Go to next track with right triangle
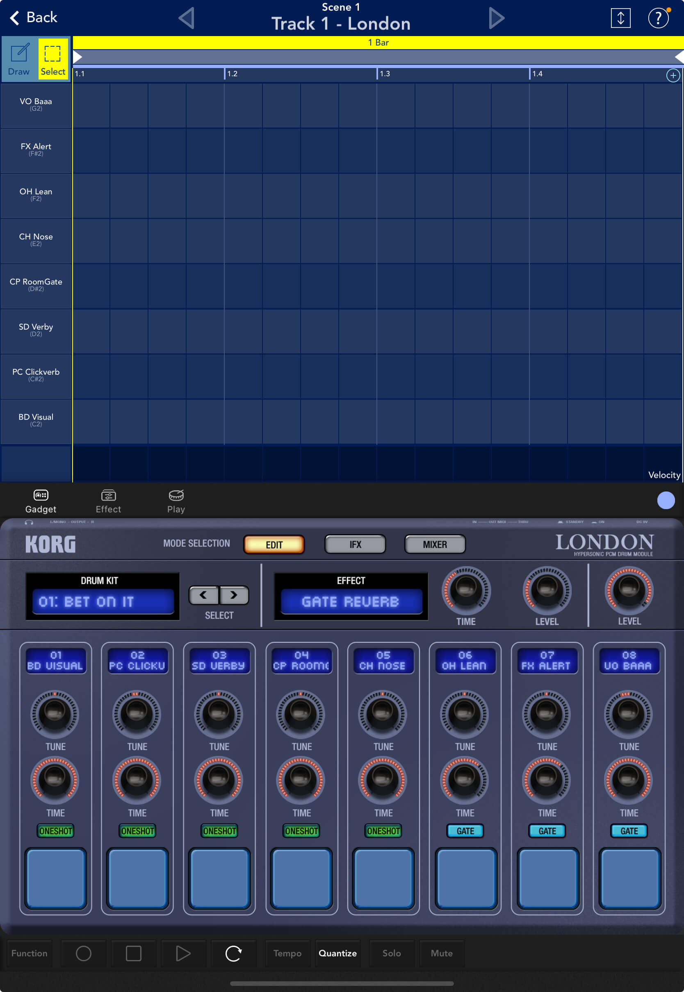 pos(496,18)
